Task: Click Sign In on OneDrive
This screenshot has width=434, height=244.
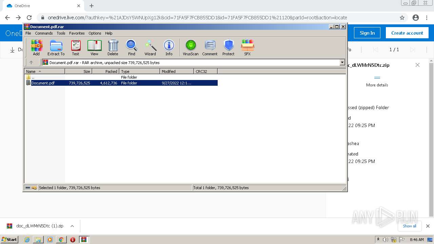Action: (x=367, y=33)
